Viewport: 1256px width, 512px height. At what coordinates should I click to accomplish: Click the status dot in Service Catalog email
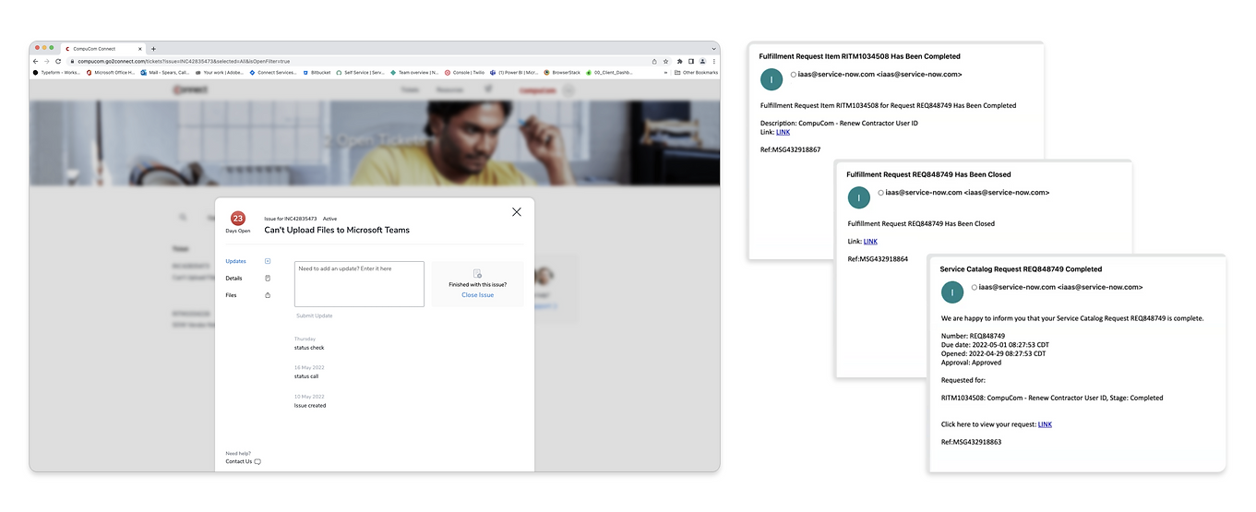[975, 287]
